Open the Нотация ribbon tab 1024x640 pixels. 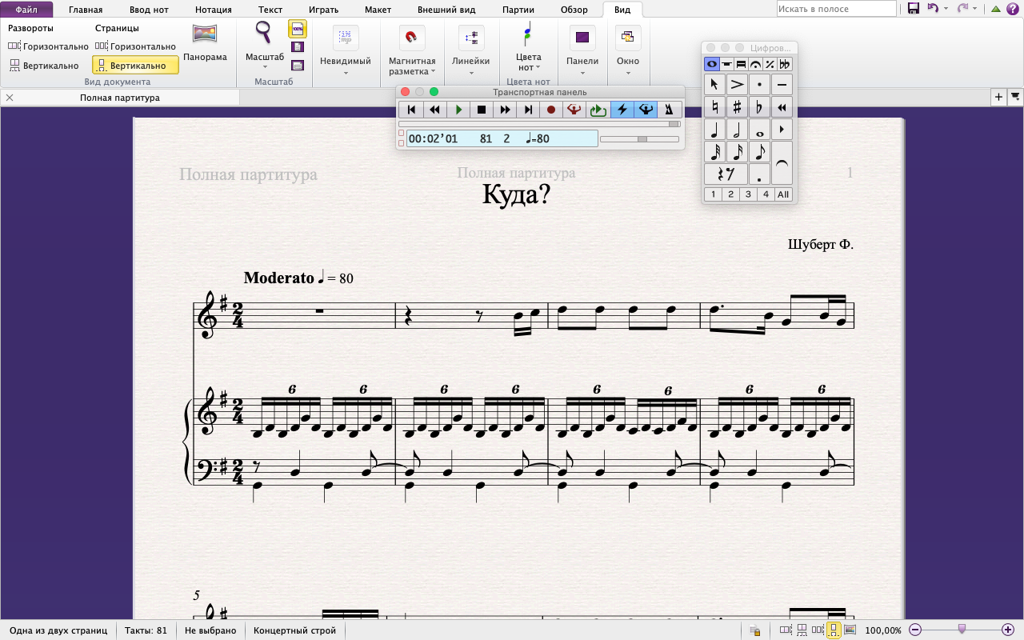point(213,10)
